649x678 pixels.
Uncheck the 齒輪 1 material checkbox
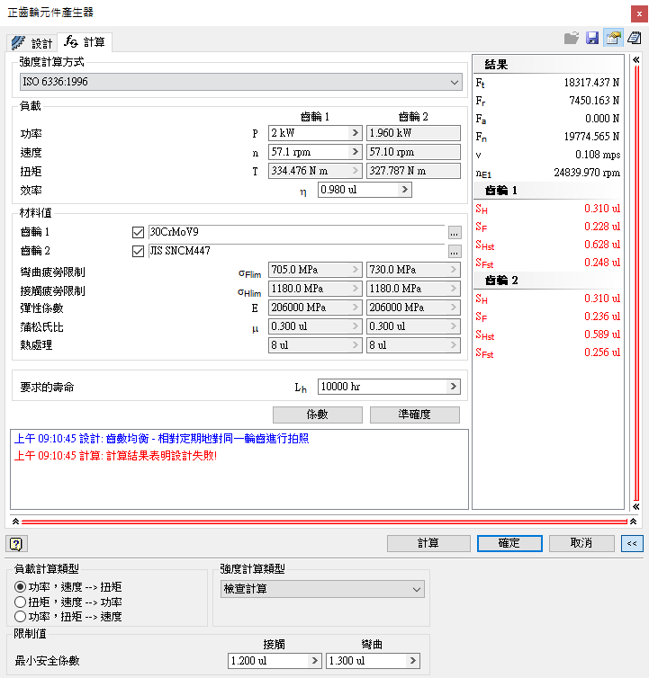click(x=138, y=232)
